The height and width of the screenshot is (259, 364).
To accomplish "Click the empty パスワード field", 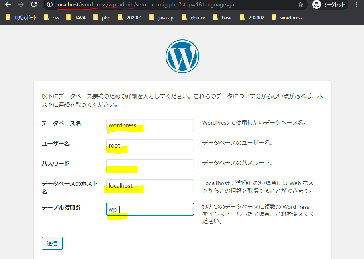I will click(x=150, y=165).
